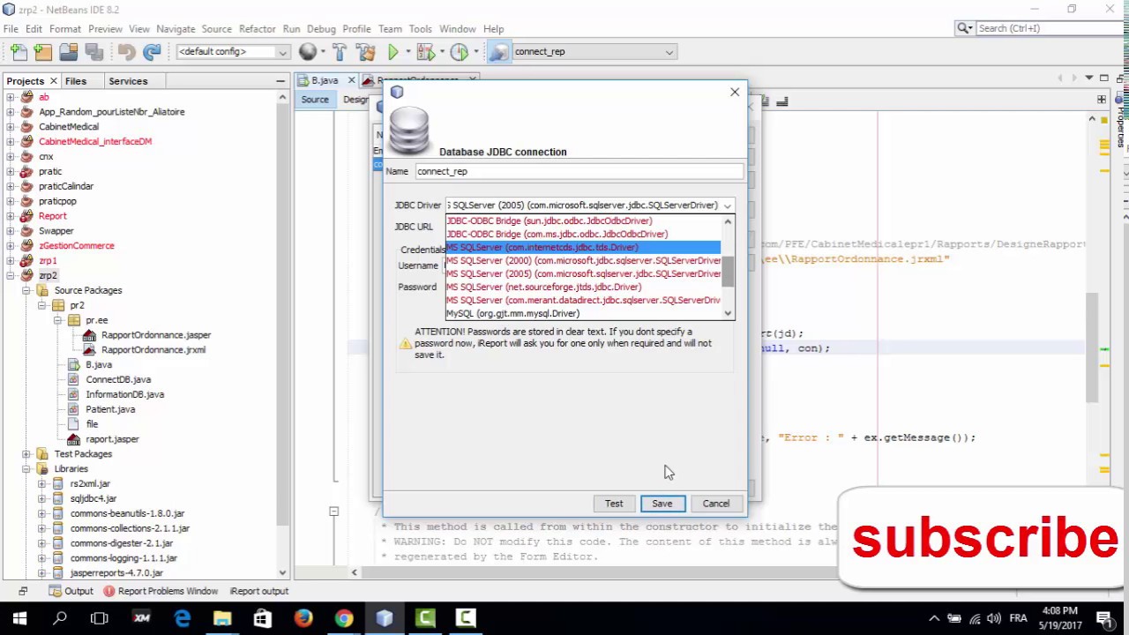Select the B.java editor tab
1129x635 pixels.
(324, 80)
